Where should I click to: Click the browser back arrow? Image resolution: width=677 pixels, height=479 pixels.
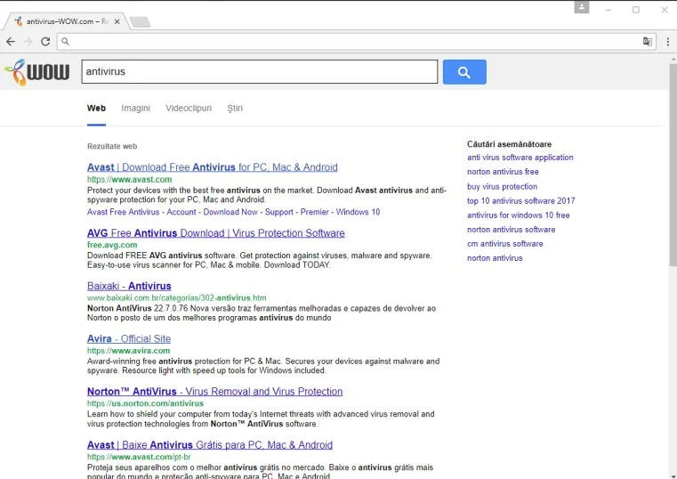tap(11, 42)
